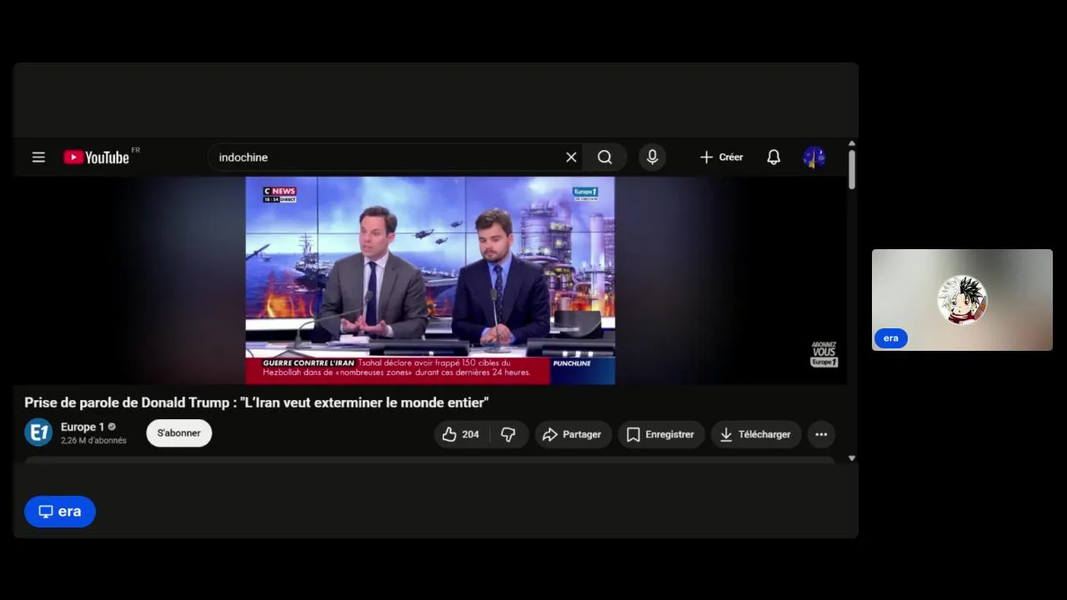Open the notifications bell

[774, 157]
